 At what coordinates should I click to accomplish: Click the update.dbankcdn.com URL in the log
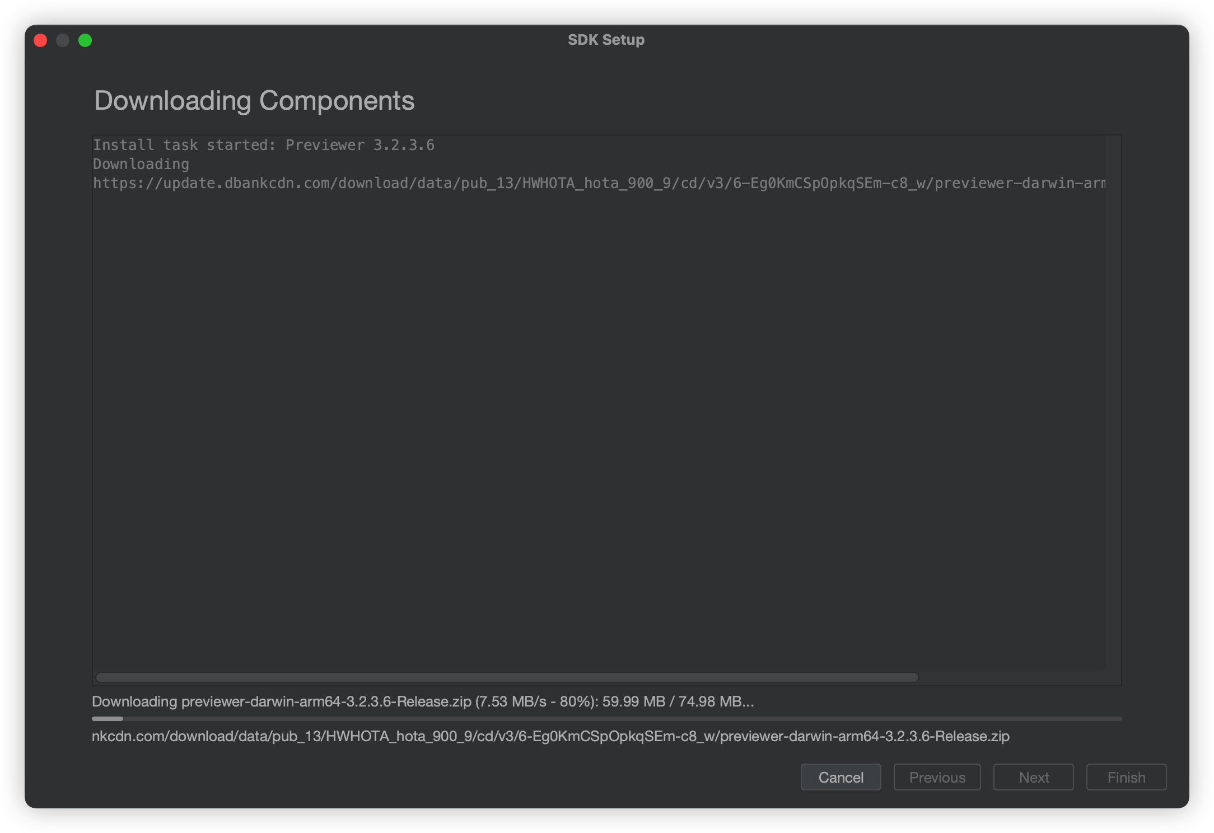click(599, 183)
